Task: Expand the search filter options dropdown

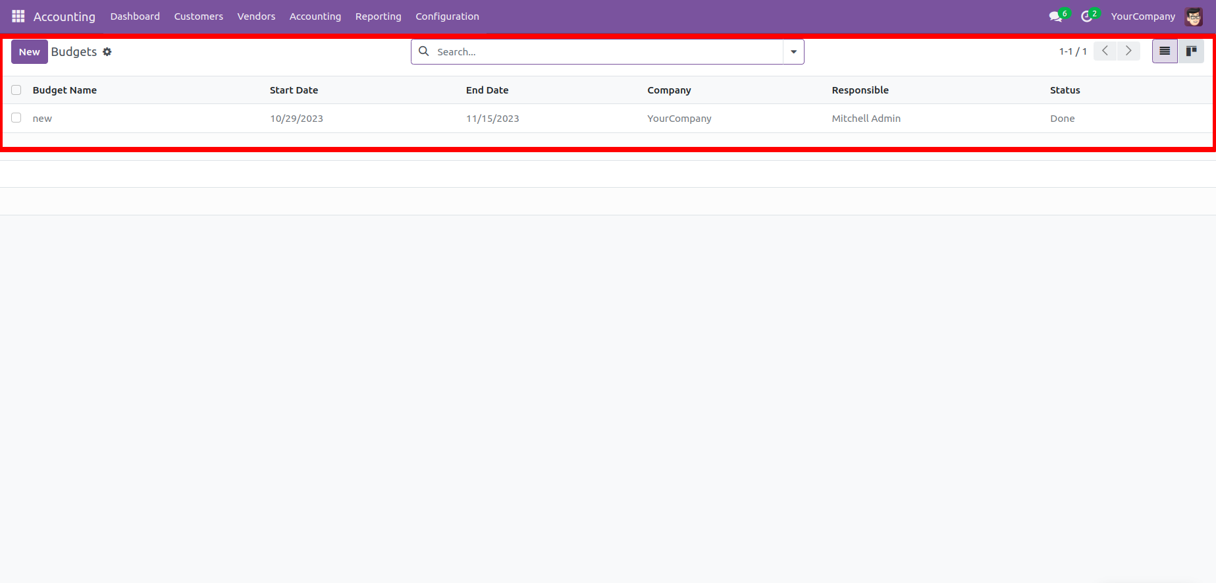Action: [x=793, y=52]
